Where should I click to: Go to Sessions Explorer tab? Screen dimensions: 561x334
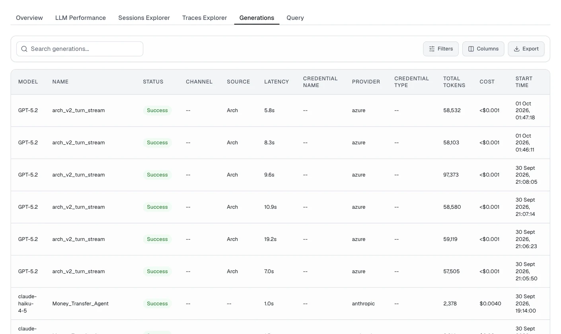(x=144, y=18)
